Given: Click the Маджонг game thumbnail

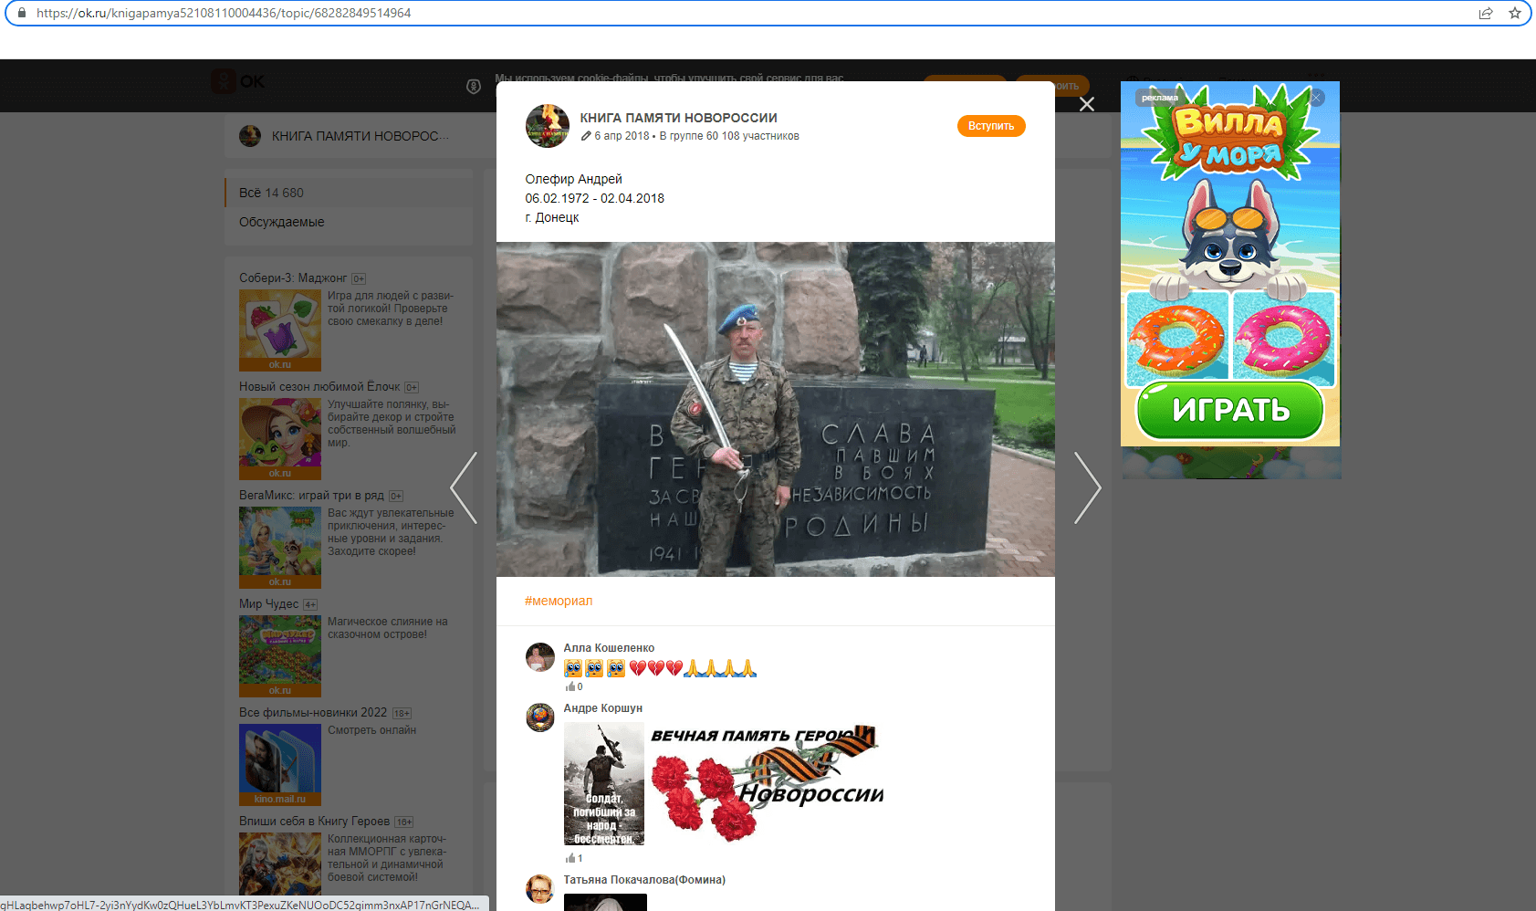Looking at the screenshot, I should click(280, 330).
